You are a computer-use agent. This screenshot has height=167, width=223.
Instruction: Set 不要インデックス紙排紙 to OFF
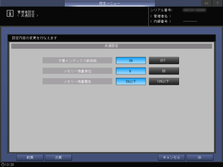click(x=164, y=61)
